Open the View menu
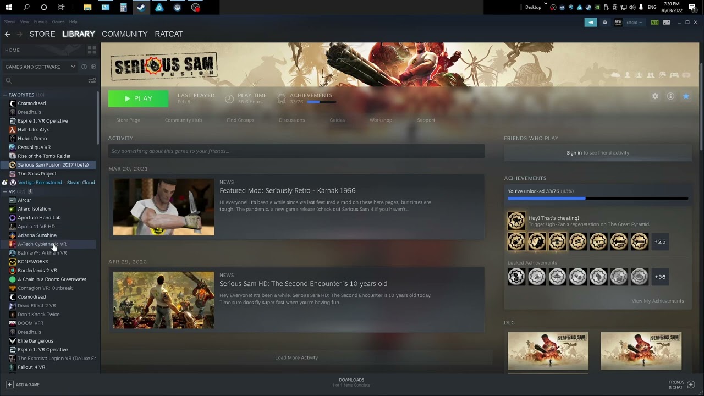Screen dimensions: 704x396 (x=25, y=21)
